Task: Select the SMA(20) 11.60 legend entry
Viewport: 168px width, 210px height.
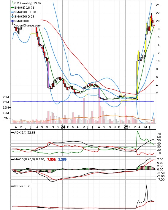Action: [25, 12]
